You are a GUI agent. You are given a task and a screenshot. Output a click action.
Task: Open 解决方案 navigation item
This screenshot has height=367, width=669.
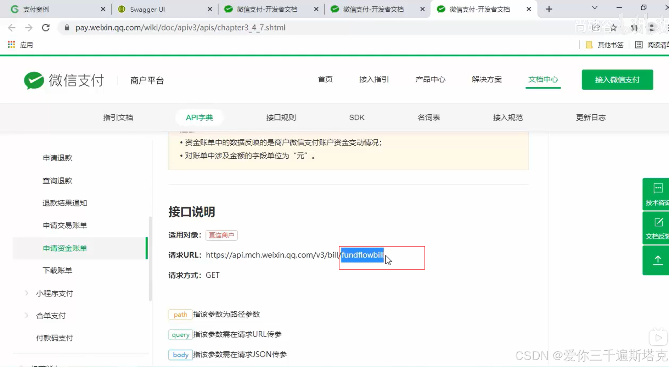487,79
